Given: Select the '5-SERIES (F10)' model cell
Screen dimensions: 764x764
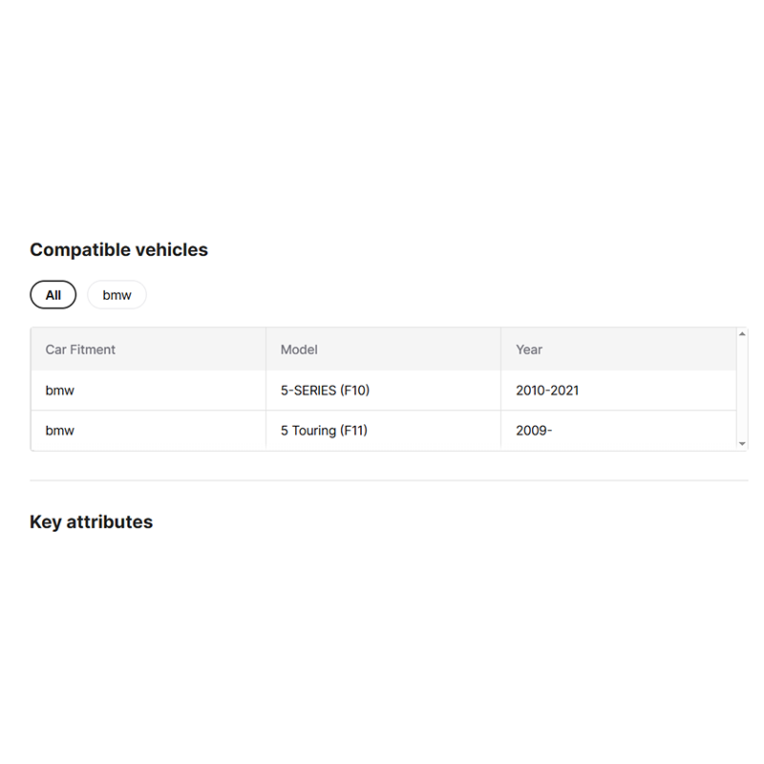Looking at the screenshot, I should (x=325, y=391).
